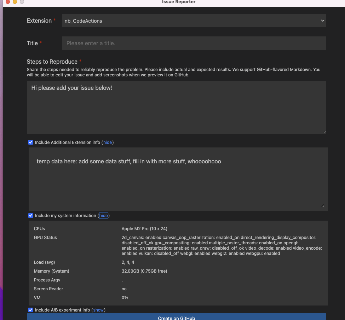This screenshot has height=320, width=345.
Task: Click the Create on GitHub button
Action: (x=176, y=317)
